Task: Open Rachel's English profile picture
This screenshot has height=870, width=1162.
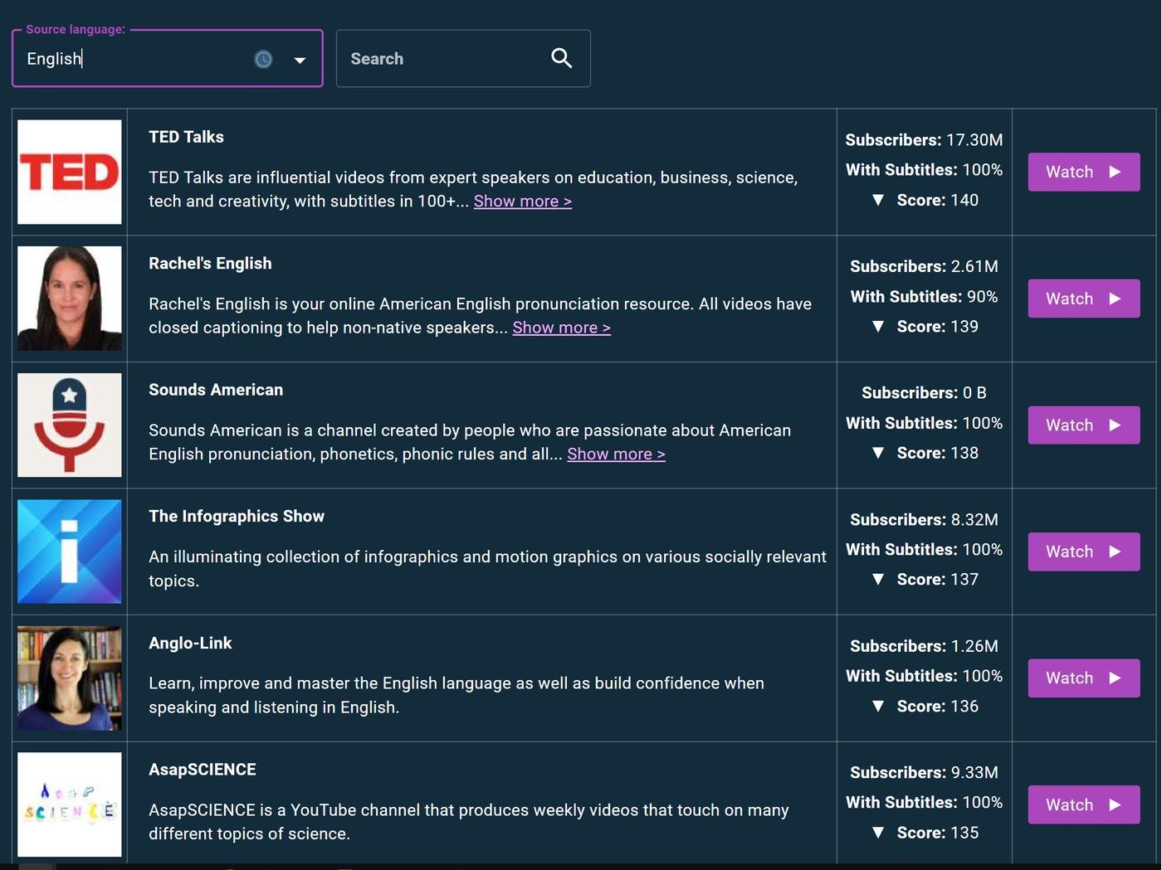Action: tap(70, 299)
